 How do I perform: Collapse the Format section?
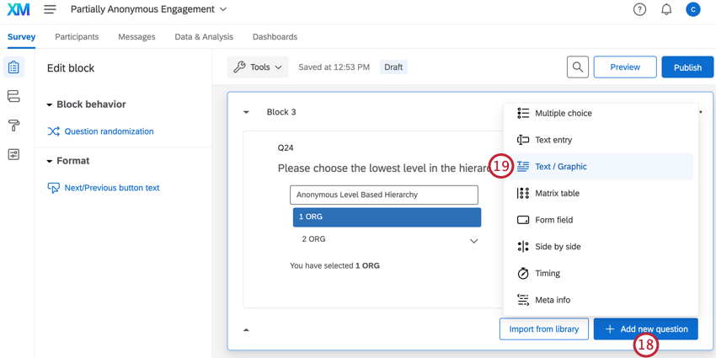(50, 161)
